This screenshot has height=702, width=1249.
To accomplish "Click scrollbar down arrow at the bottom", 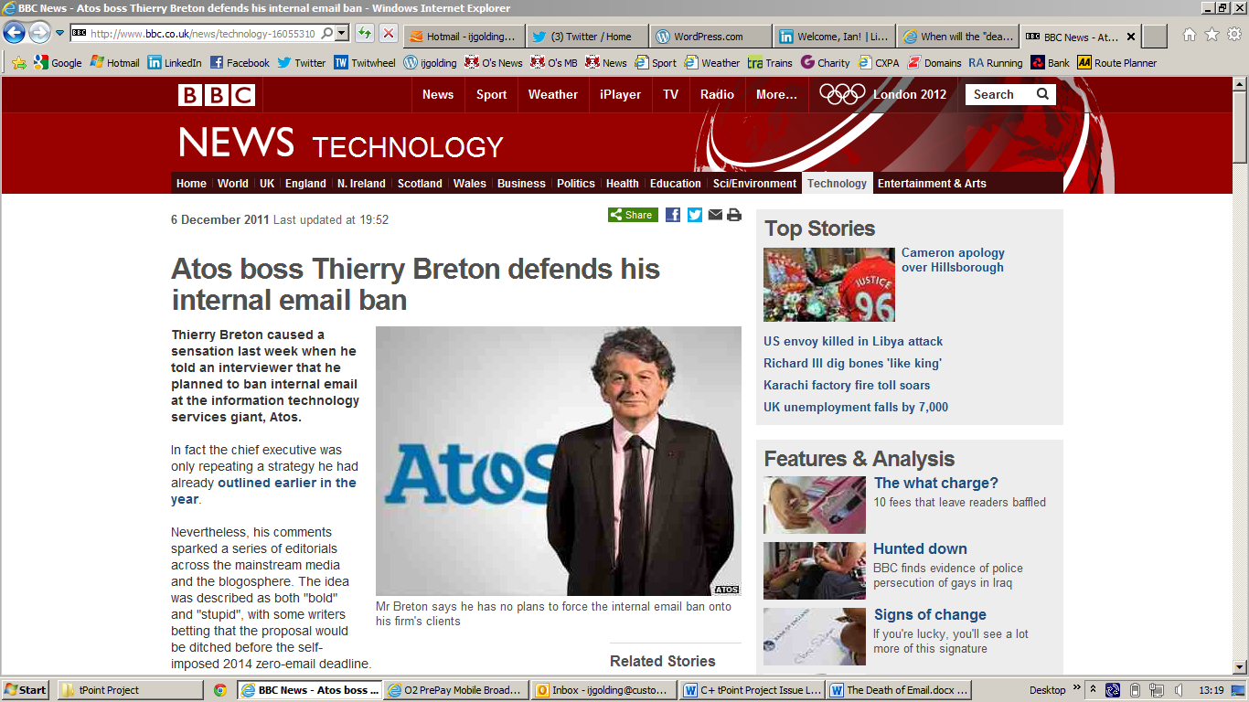I will coord(1240,668).
